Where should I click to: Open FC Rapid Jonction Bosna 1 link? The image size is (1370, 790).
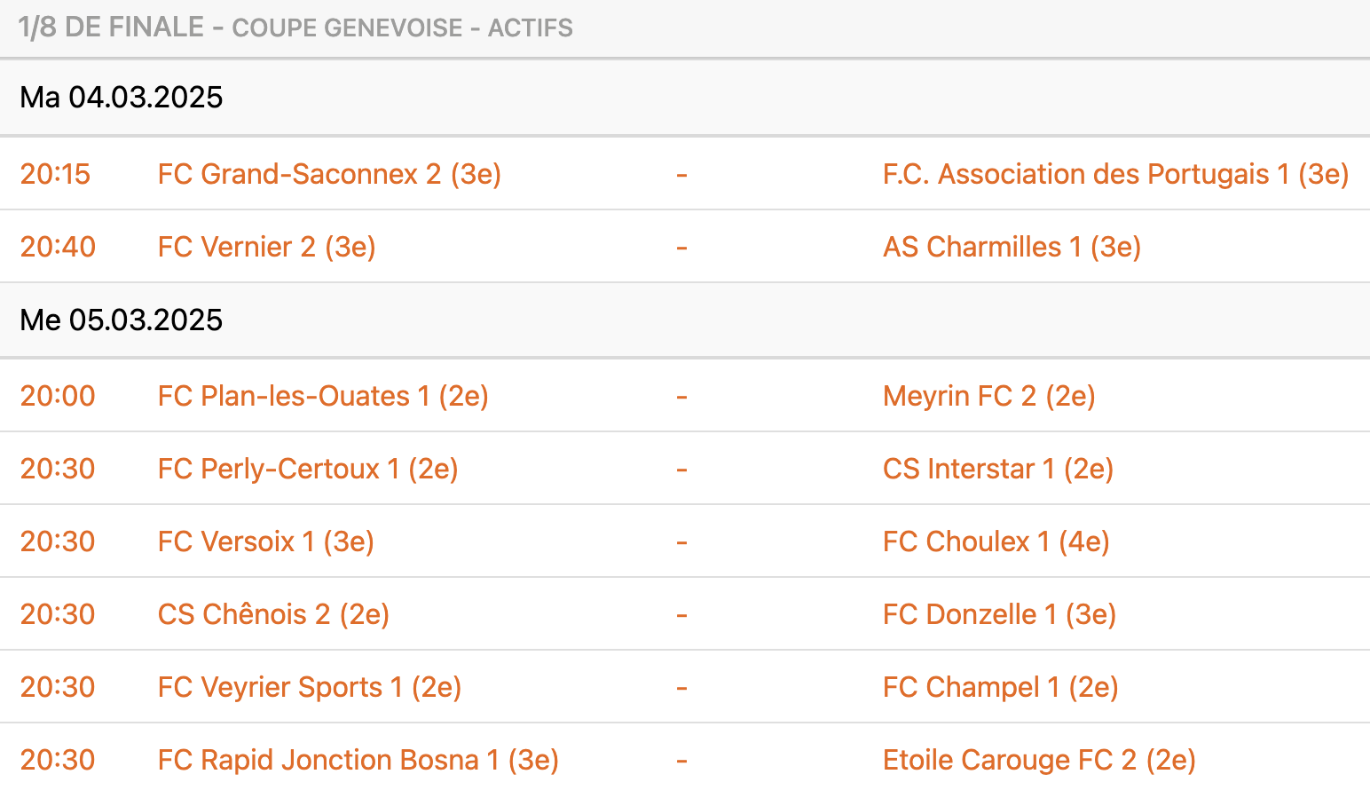pos(358,760)
